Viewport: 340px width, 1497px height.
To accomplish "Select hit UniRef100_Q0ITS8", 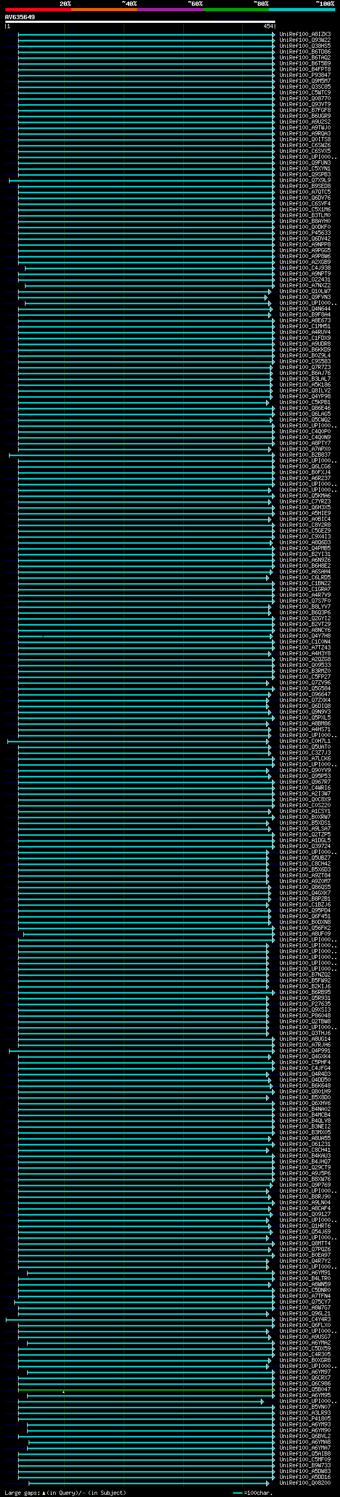I will pyautogui.click(x=305, y=140).
